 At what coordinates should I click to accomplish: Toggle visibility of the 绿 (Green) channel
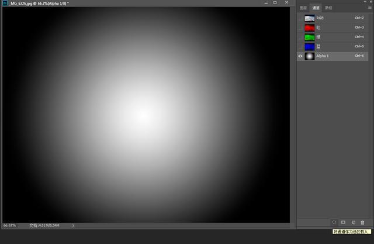click(300, 37)
